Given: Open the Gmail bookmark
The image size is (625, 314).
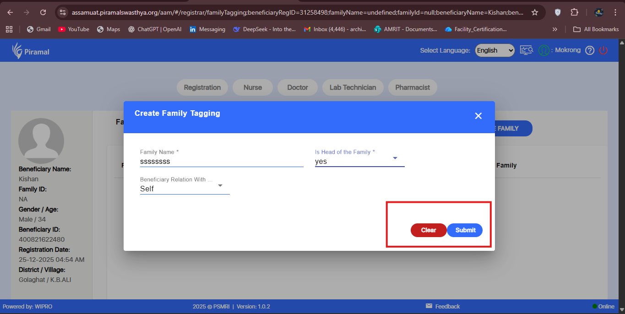Looking at the screenshot, I should coord(38,29).
